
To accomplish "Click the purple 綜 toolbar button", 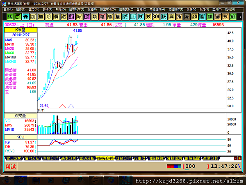I will (x=87, y=16).
